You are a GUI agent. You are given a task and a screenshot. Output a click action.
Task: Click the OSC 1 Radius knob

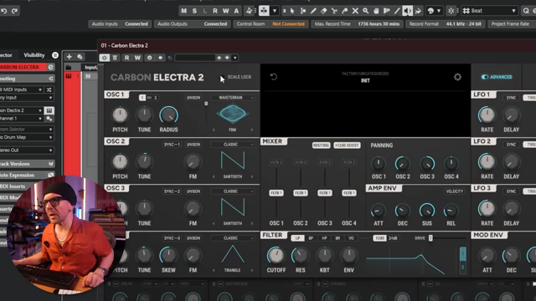point(168,115)
